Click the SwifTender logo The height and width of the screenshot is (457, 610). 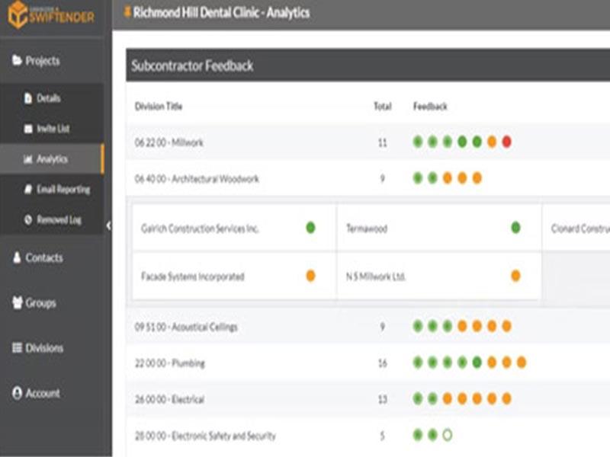tap(51, 14)
